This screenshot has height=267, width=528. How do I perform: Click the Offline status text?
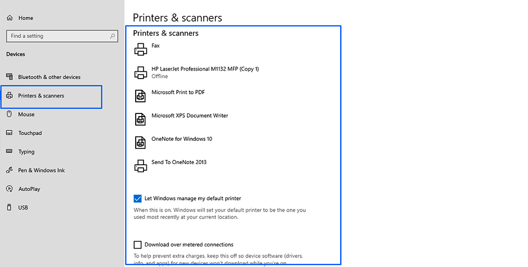tap(159, 77)
